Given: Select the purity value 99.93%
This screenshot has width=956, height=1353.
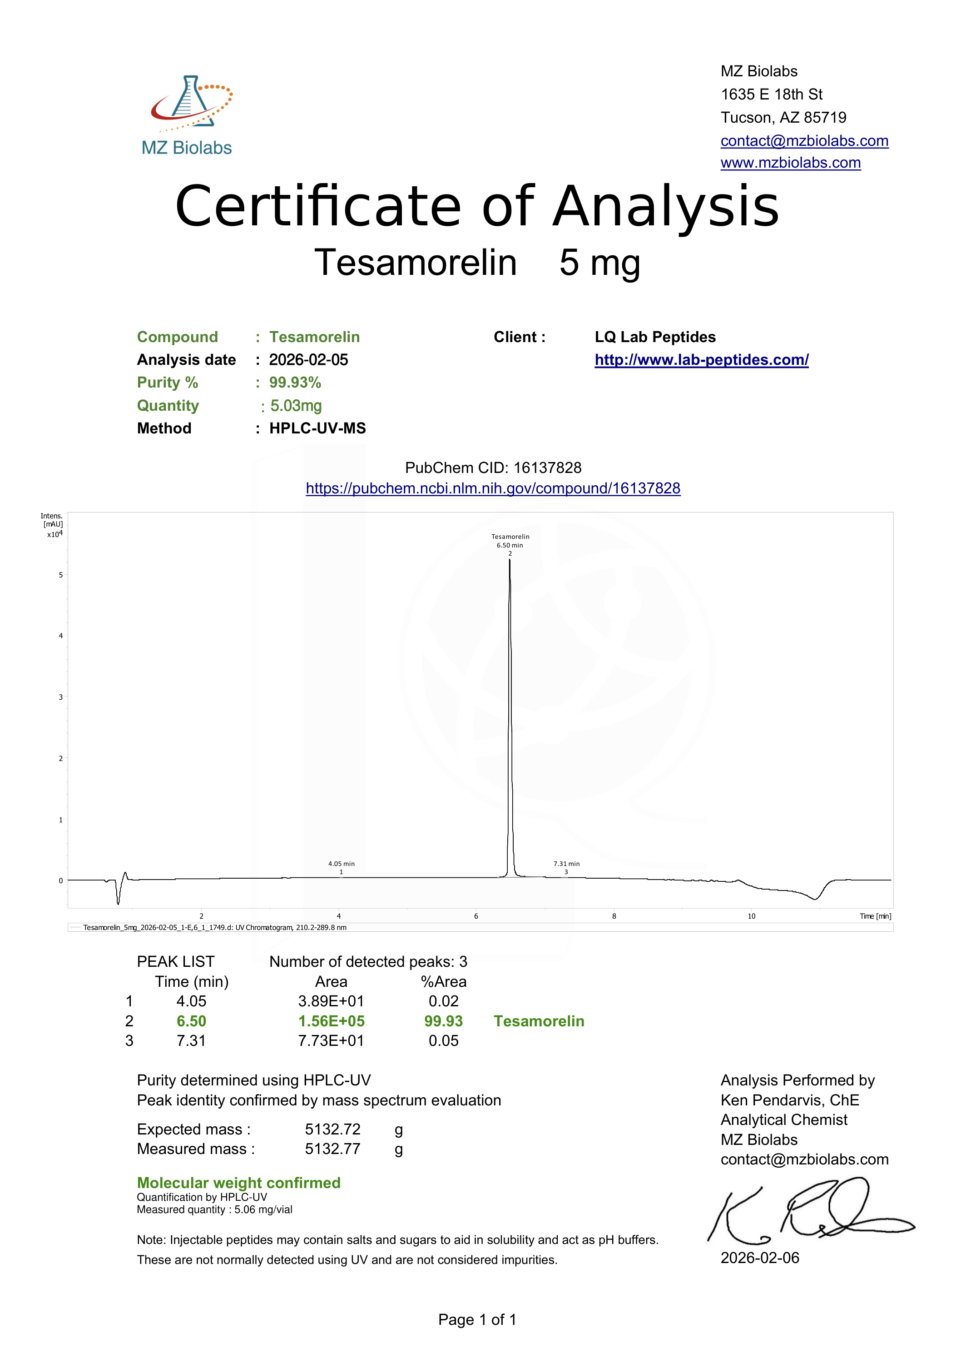Looking at the screenshot, I should tap(295, 383).
